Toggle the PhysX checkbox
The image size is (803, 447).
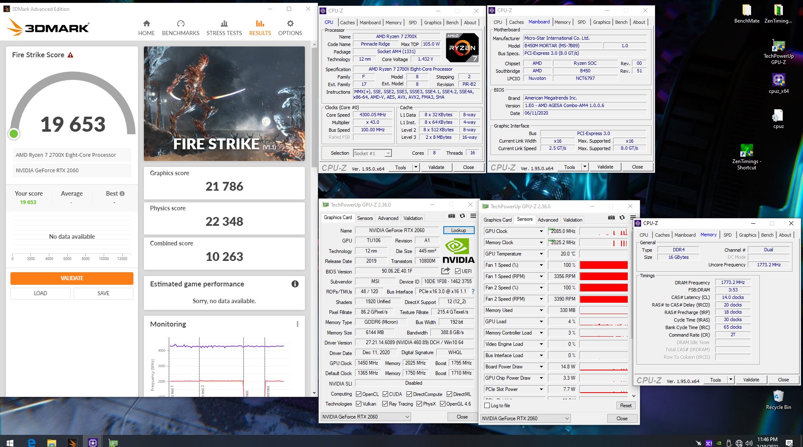click(419, 404)
